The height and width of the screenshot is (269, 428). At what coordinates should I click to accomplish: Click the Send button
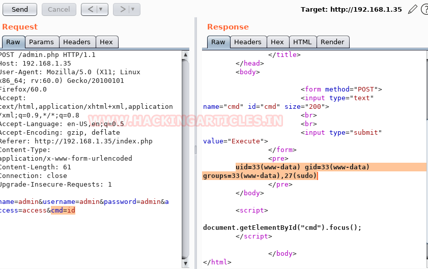point(20,10)
